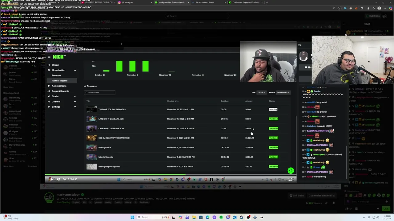
Task: Open Revenue under Monetization
Action: [x=56, y=76]
